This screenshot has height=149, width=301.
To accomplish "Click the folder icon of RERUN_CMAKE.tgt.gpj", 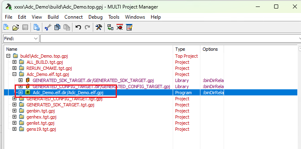I will (x=22, y=68).
